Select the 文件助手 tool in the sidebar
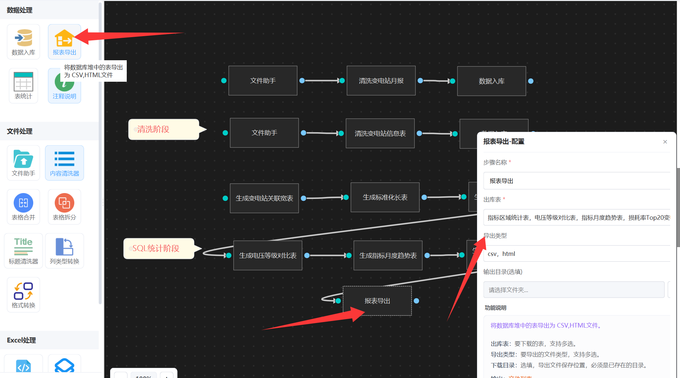The image size is (680, 378). point(23,163)
